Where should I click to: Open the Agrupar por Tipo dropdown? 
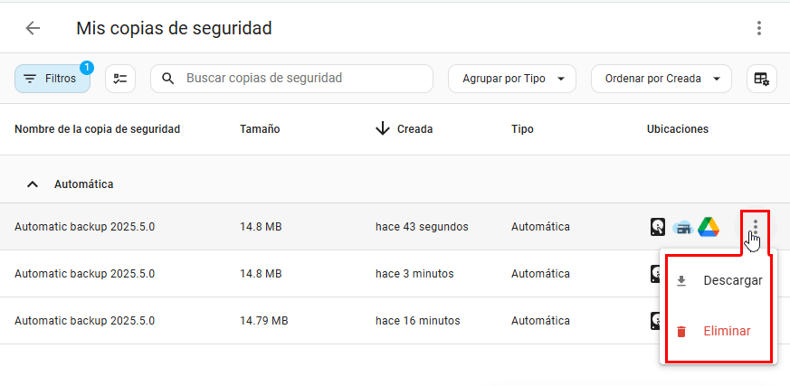click(512, 79)
